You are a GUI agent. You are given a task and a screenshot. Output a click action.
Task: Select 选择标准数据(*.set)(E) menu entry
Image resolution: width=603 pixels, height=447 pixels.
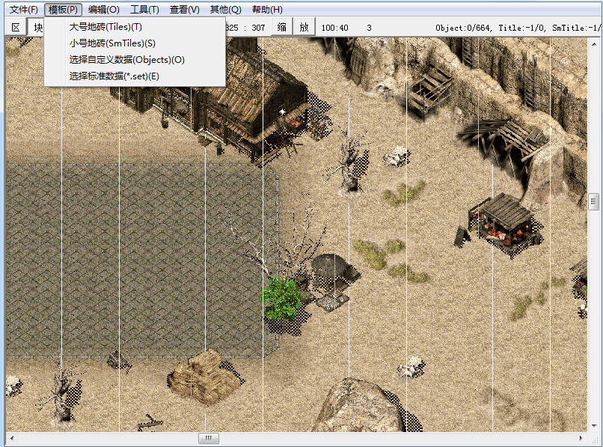pyautogui.click(x=135, y=76)
